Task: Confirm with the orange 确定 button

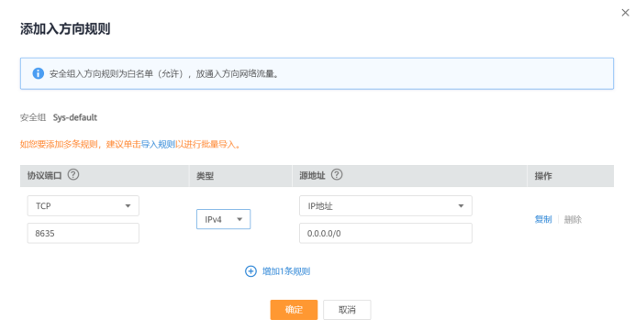Action: tap(294, 310)
